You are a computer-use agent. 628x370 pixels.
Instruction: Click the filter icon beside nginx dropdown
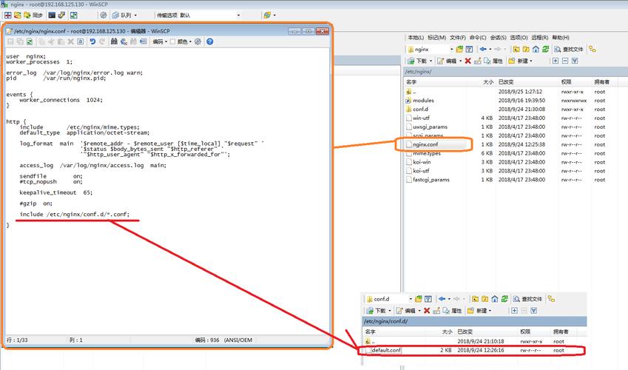(470, 50)
